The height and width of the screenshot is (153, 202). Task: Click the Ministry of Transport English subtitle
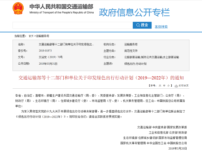click(62, 13)
